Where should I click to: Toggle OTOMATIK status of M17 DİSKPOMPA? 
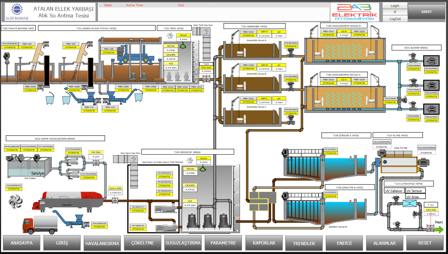click(x=381, y=147)
